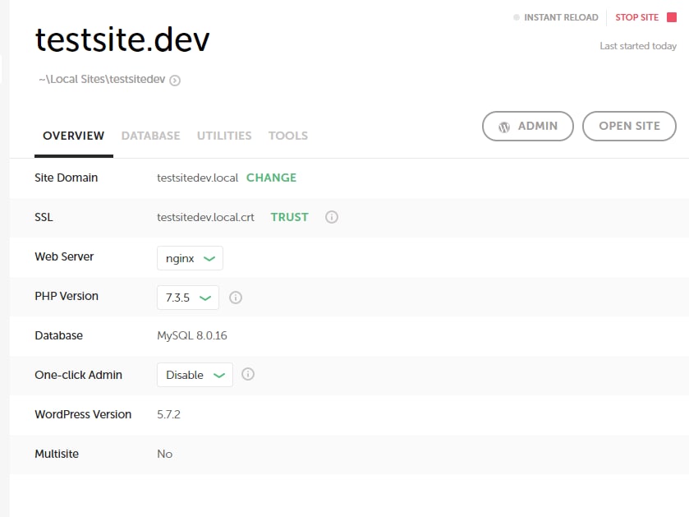
Task: Click the Multisite No value
Action: click(165, 454)
